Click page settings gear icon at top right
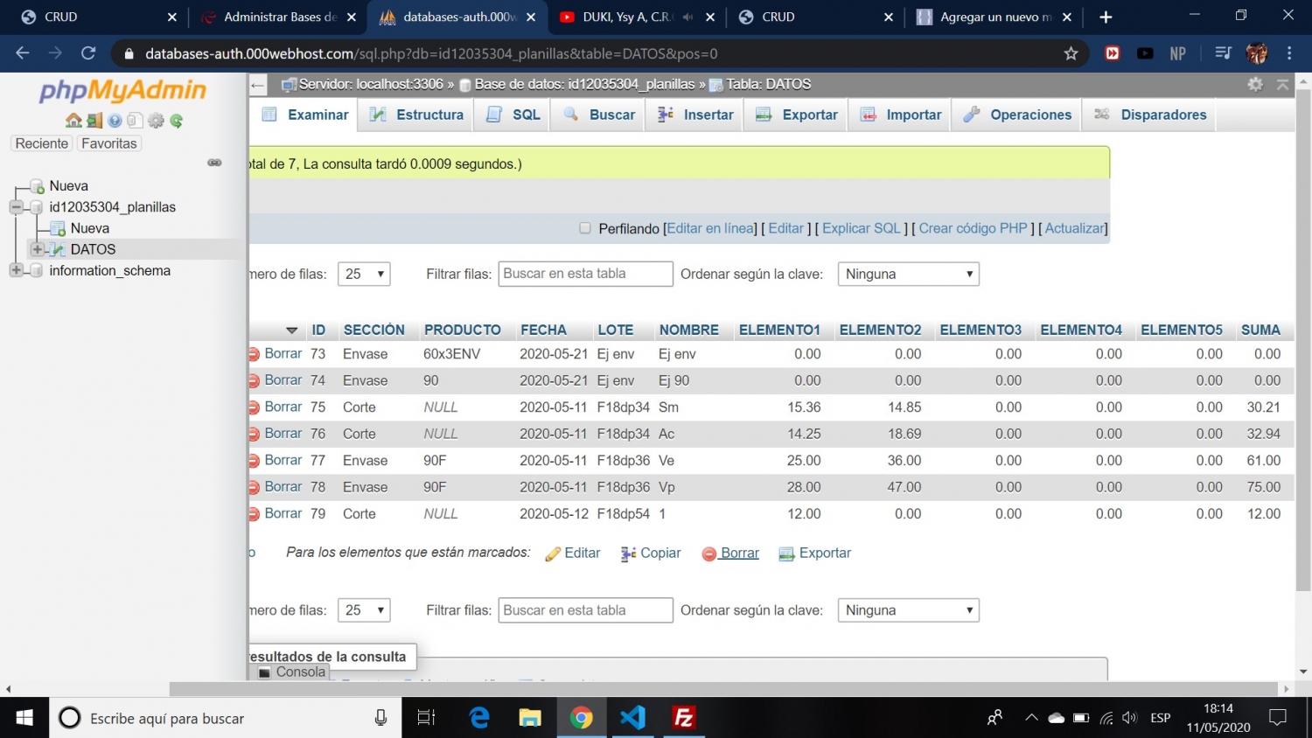Screen dimensions: 1312x738 pos(1255,84)
